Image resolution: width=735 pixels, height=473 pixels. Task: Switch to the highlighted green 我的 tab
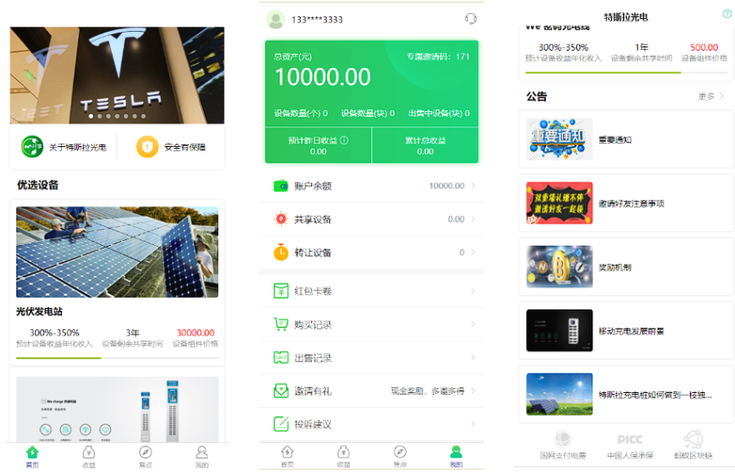(456, 455)
